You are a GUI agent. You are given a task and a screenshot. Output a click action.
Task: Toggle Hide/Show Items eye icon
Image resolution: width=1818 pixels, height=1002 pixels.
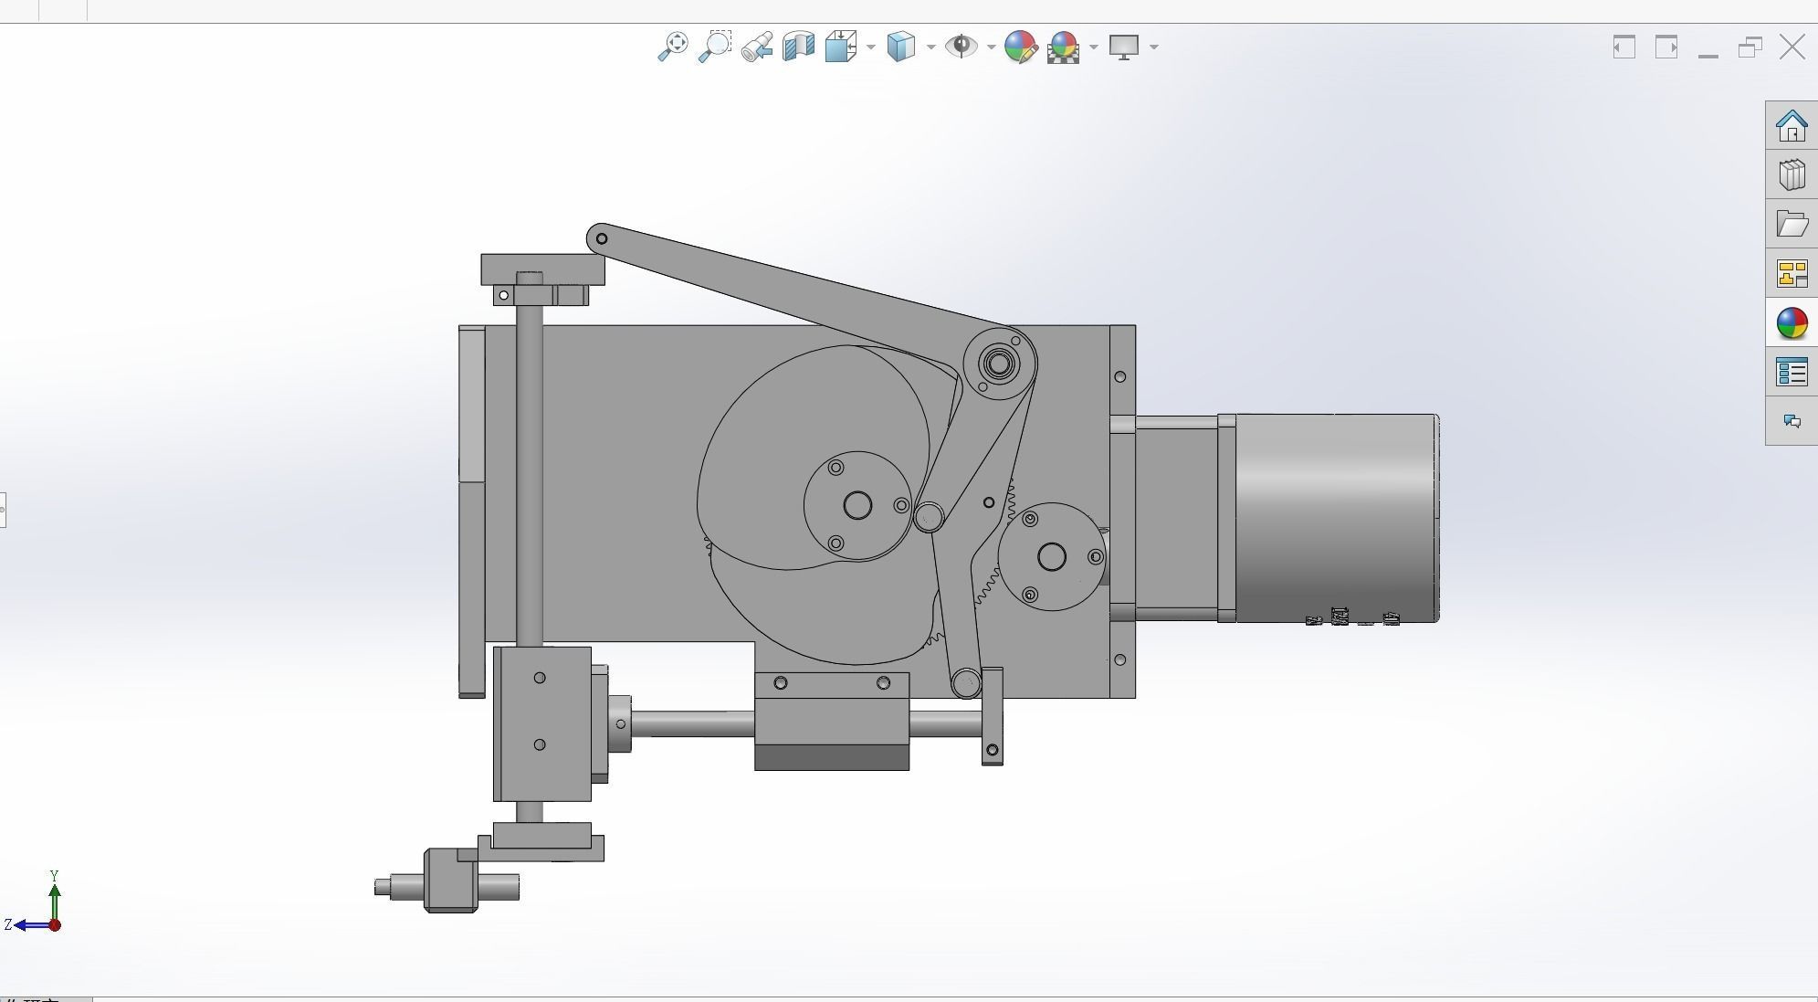click(961, 46)
